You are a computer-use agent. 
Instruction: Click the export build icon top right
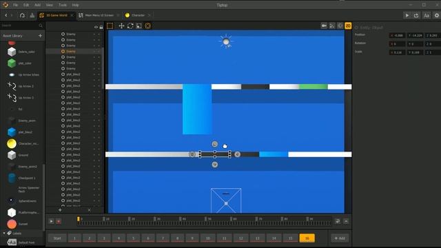pos(416,15)
